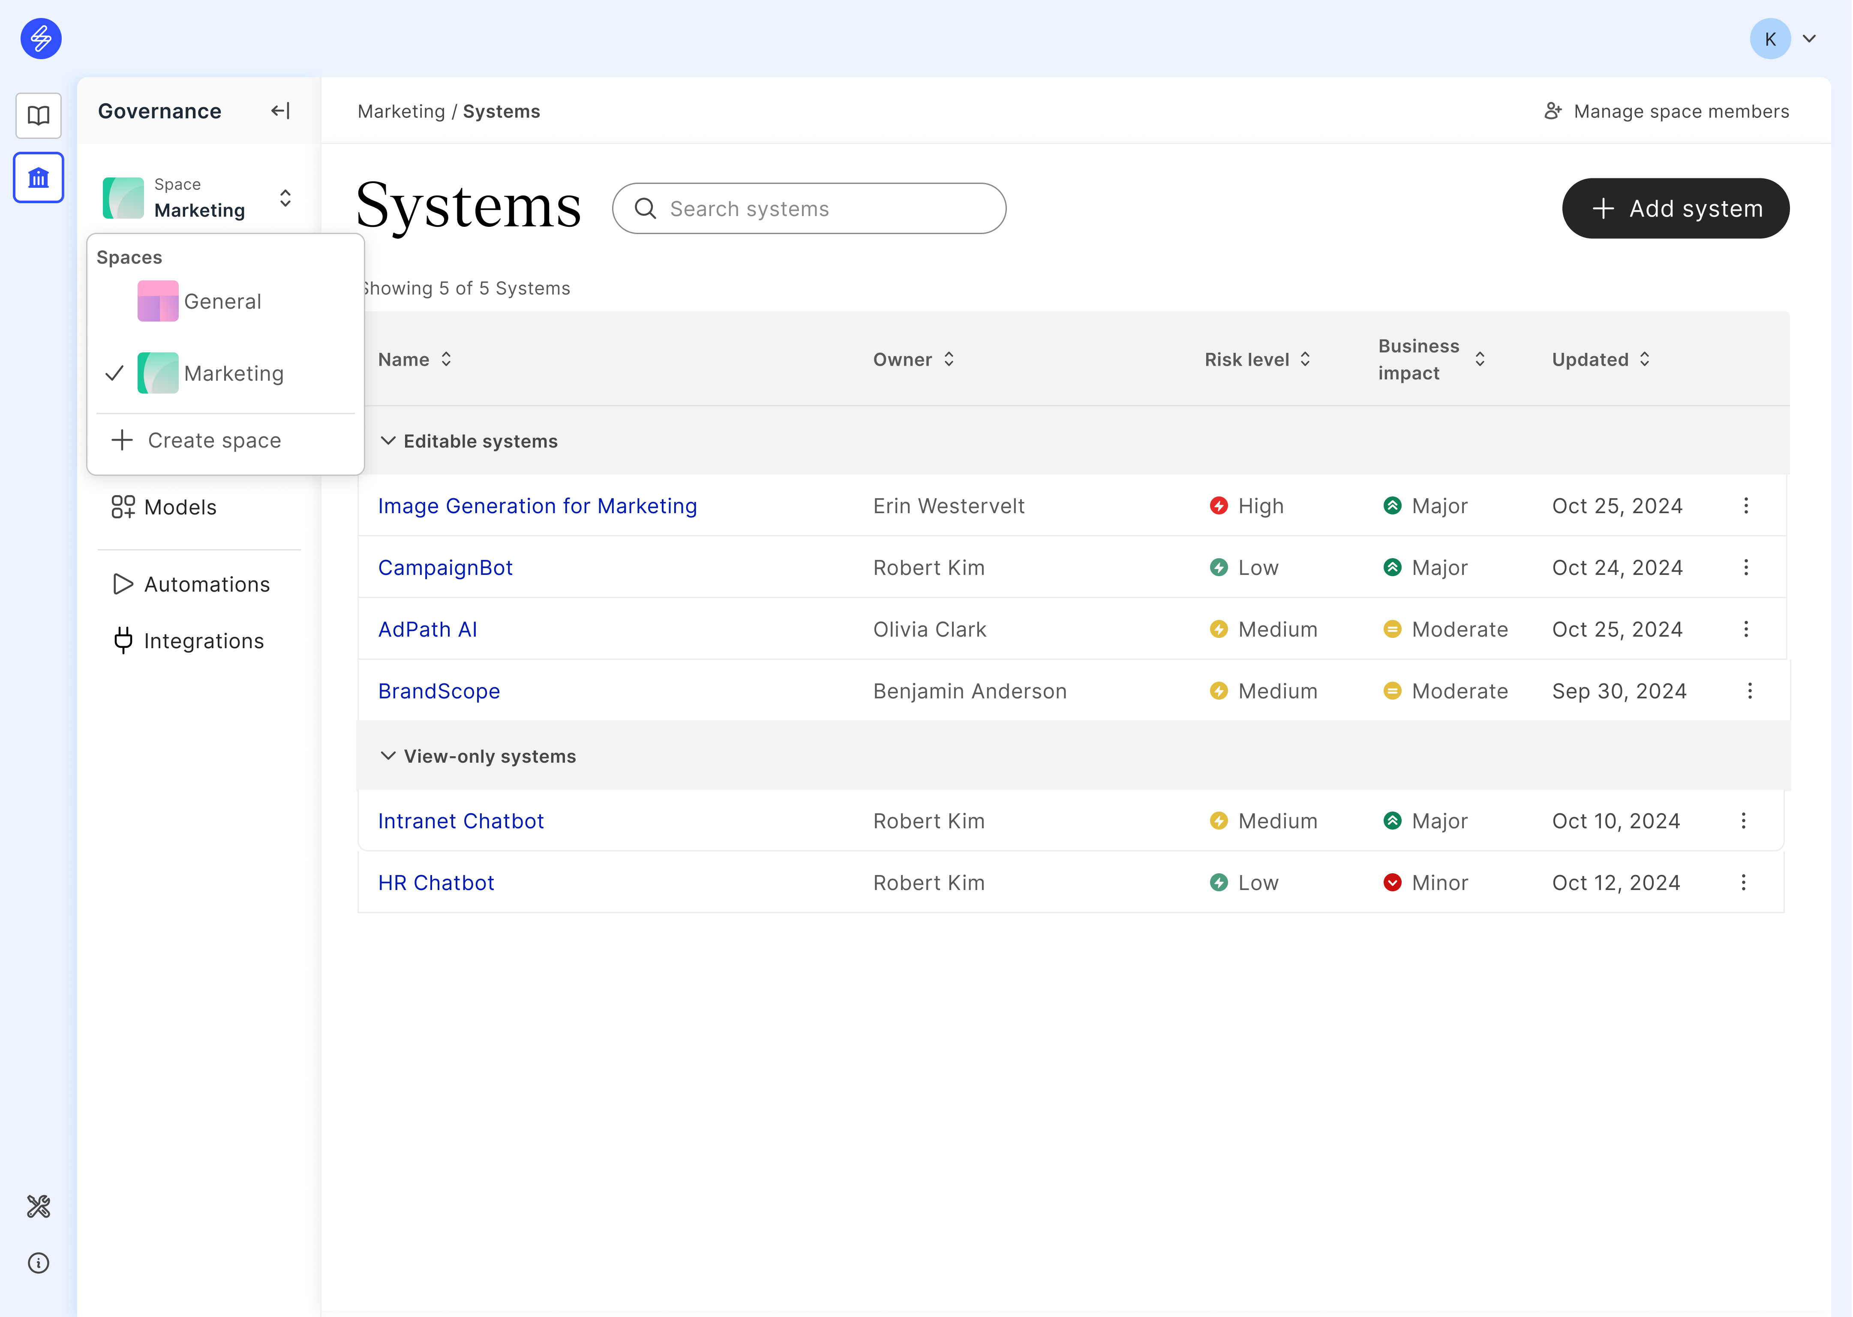1853x1317 pixels.
Task: Open the Space Marketing selector
Action: coord(198,198)
